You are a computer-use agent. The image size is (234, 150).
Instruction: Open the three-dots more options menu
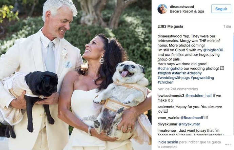pos(228,145)
